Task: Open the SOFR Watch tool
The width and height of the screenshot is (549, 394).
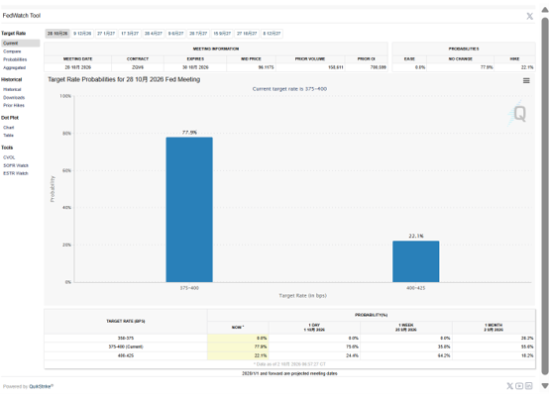Action: [x=16, y=165]
